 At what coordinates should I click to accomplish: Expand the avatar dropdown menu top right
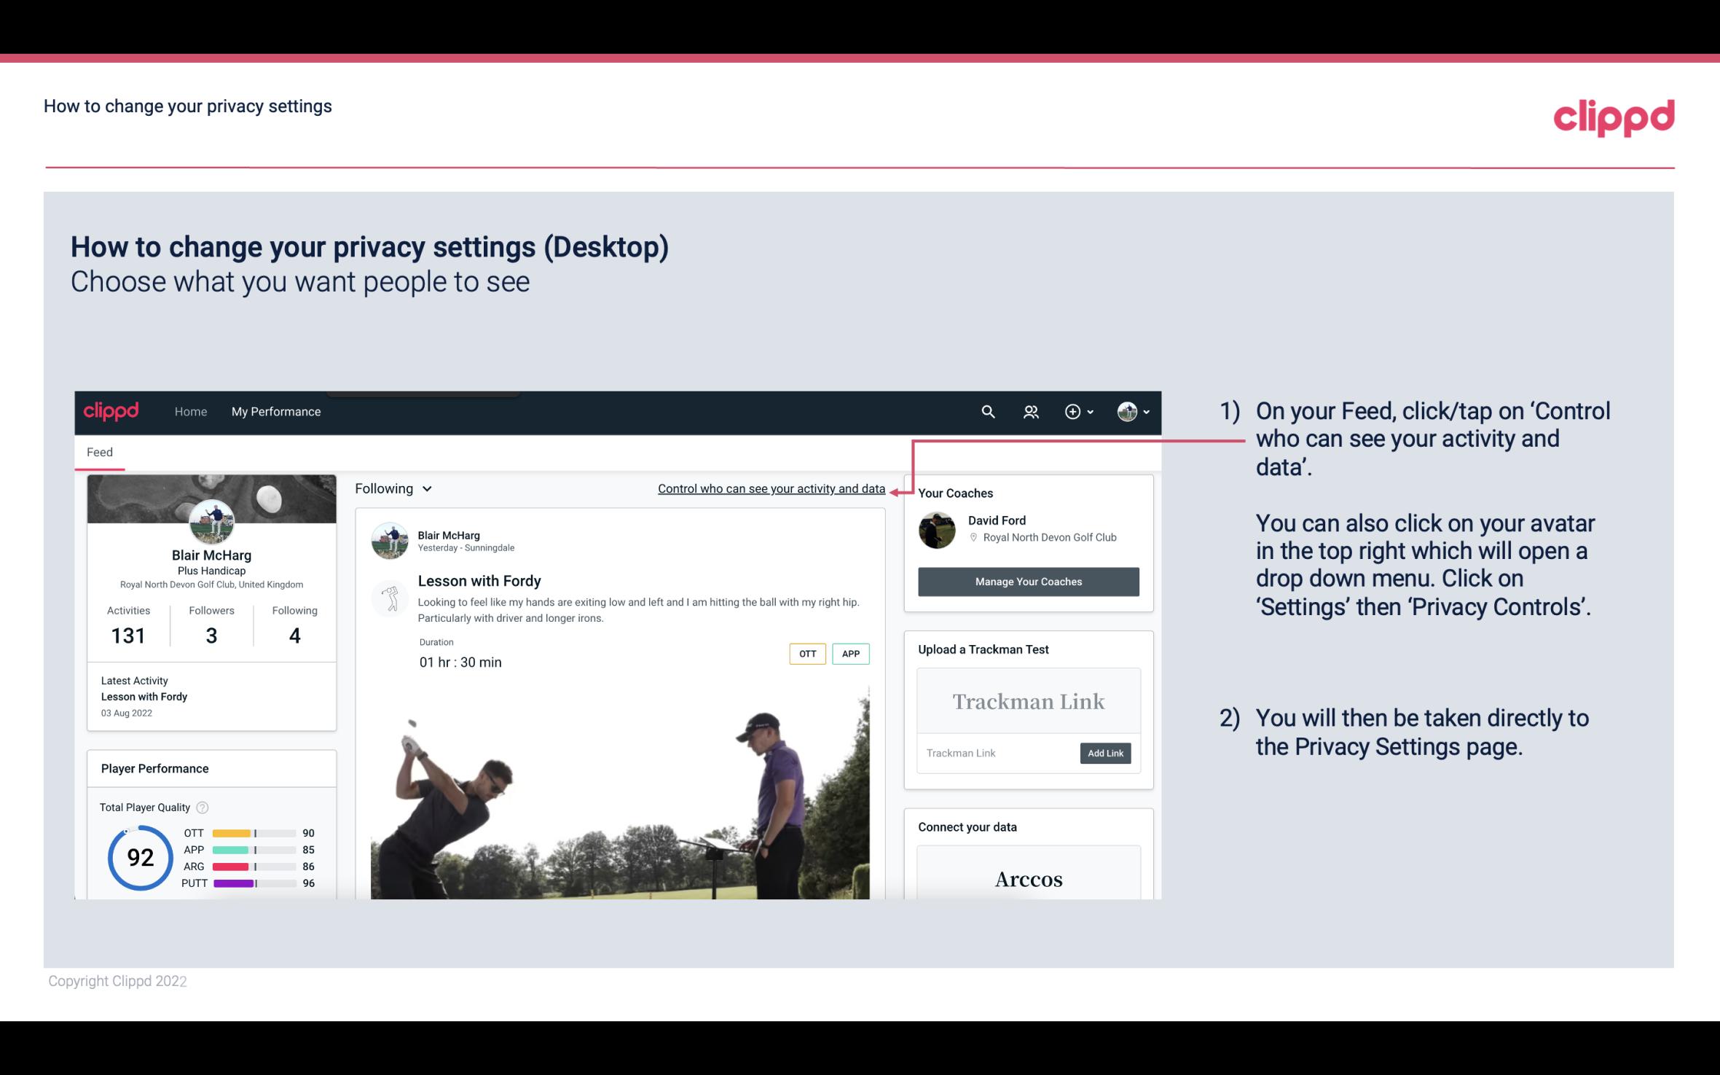[1134, 411]
